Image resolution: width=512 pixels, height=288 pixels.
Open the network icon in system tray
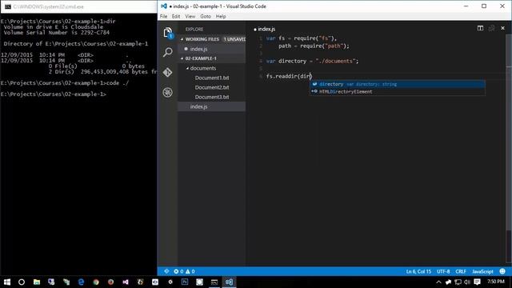458,282
